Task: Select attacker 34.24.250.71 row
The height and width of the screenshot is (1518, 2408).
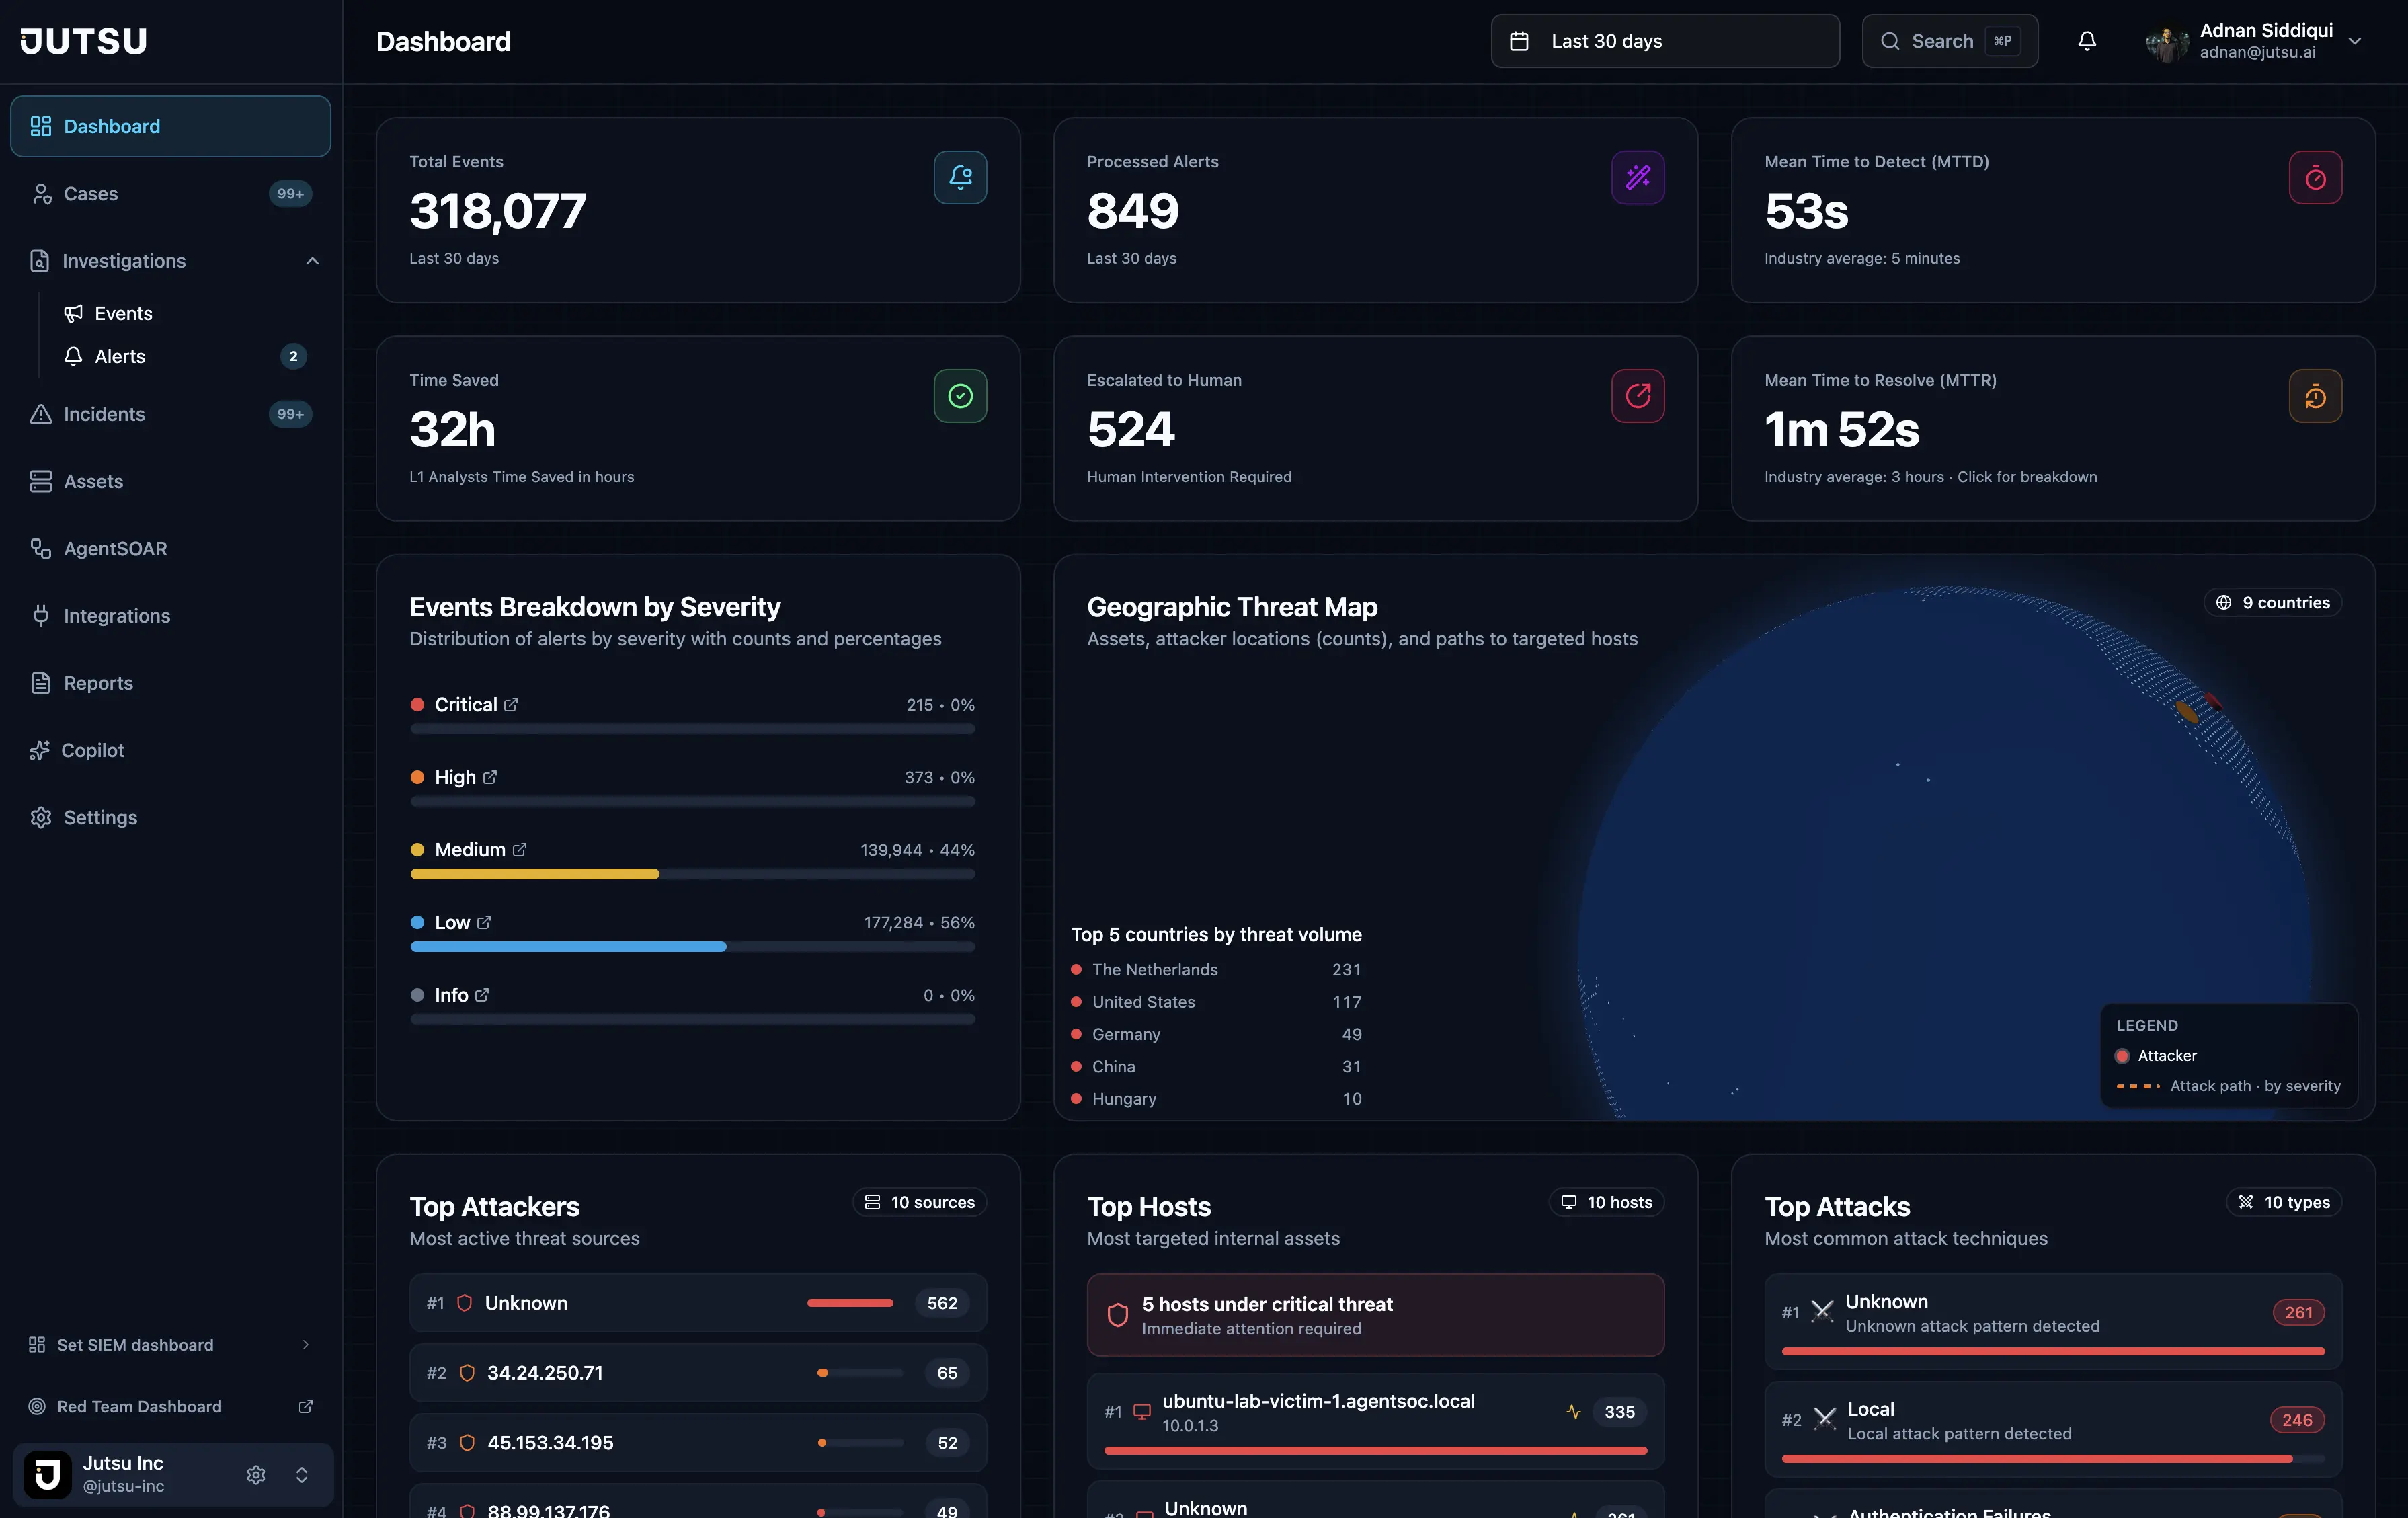Action: coord(698,1373)
